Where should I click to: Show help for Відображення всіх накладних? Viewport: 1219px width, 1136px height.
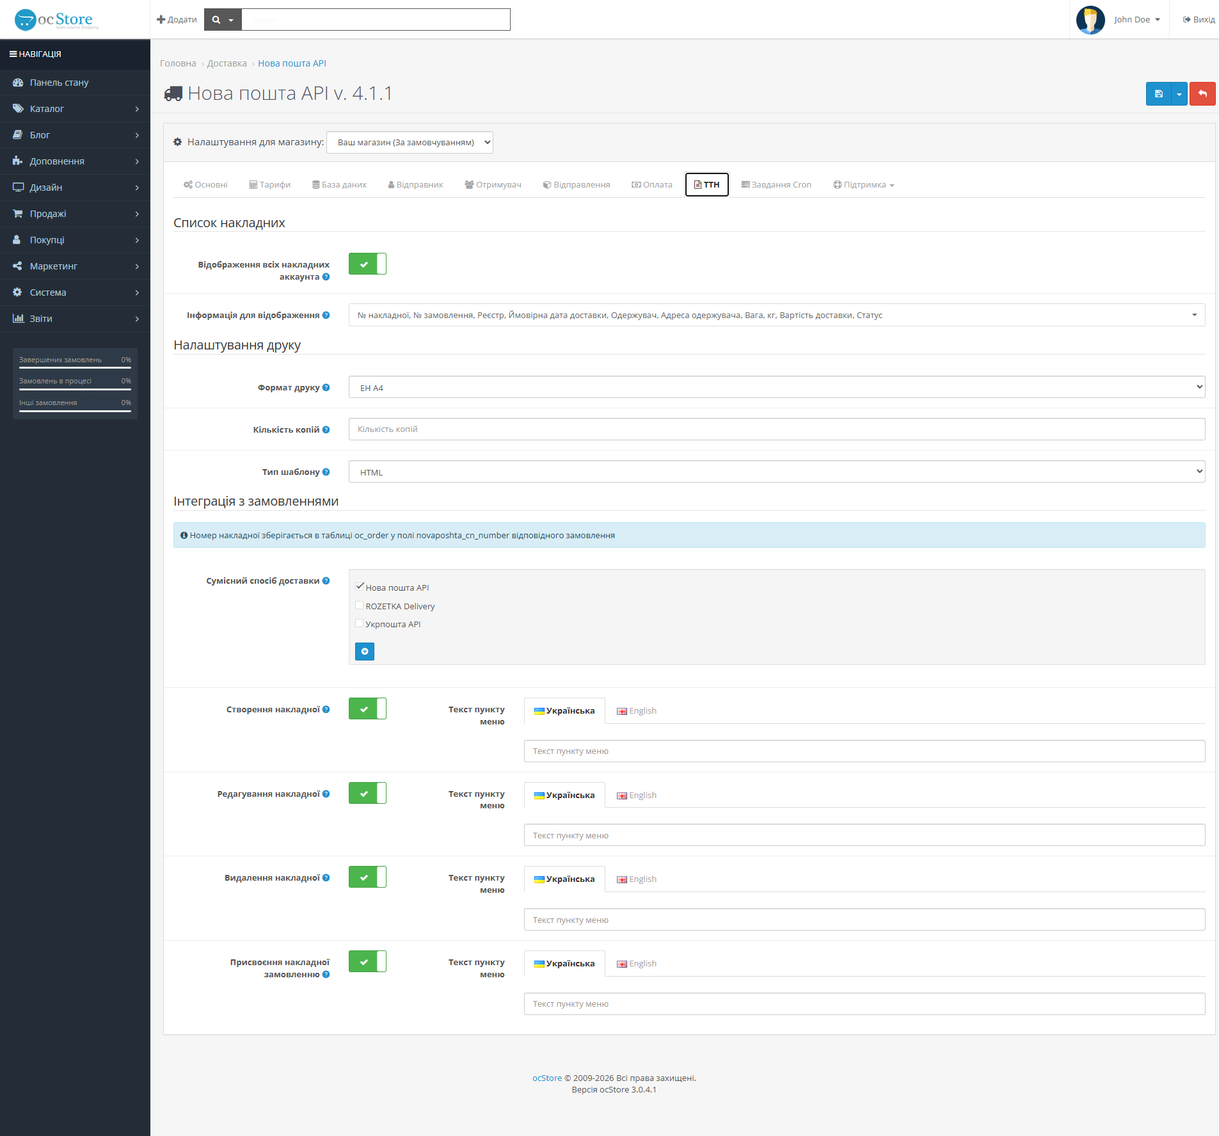tap(326, 277)
